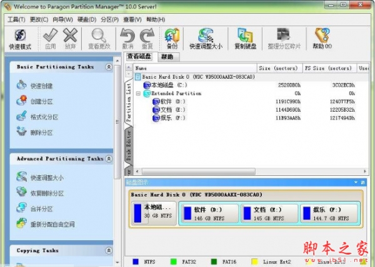Click the left panel scroll-down arrow
Image resolution: width=375 pixels, height=267 pixels.
[x=117, y=262]
